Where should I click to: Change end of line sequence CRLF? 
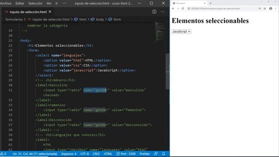[x=96, y=154]
